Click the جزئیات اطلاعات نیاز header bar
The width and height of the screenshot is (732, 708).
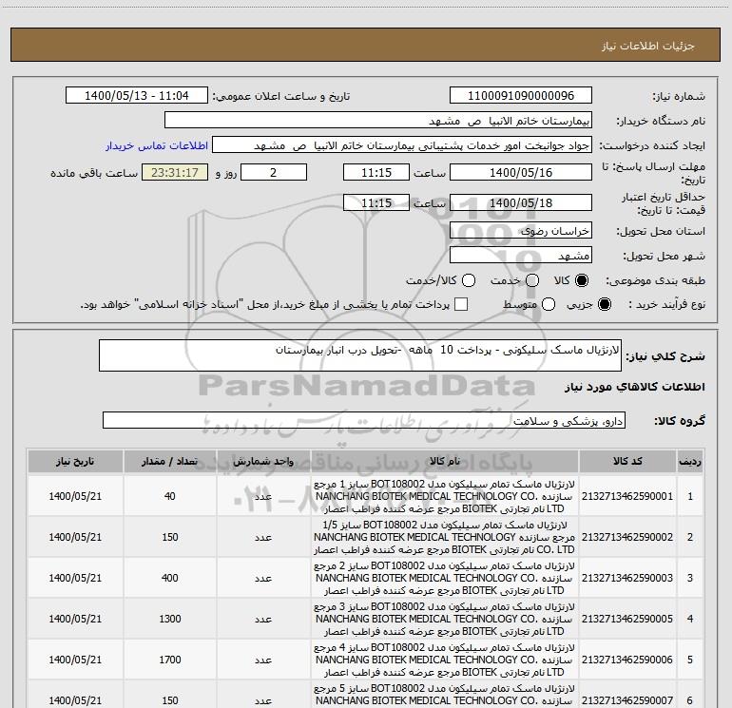(x=366, y=45)
